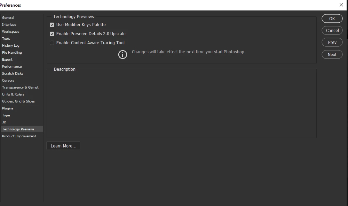Show Scratch Disks preferences

tap(22, 73)
